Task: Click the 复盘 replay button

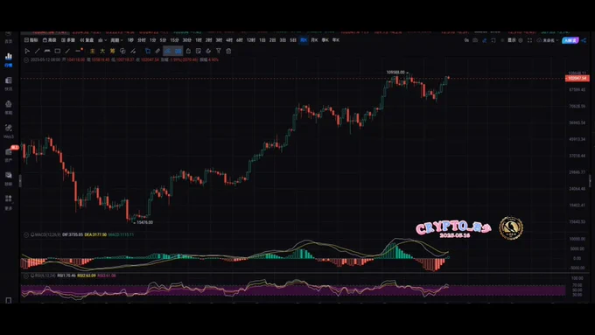Action: point(87,40)
